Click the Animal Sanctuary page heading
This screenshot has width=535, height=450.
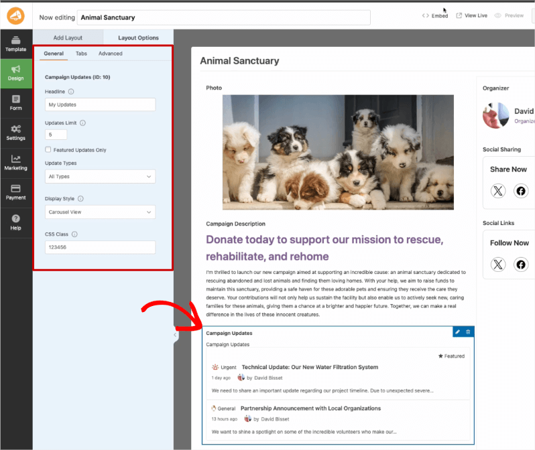pyautogui.click(x=239, y=61)
